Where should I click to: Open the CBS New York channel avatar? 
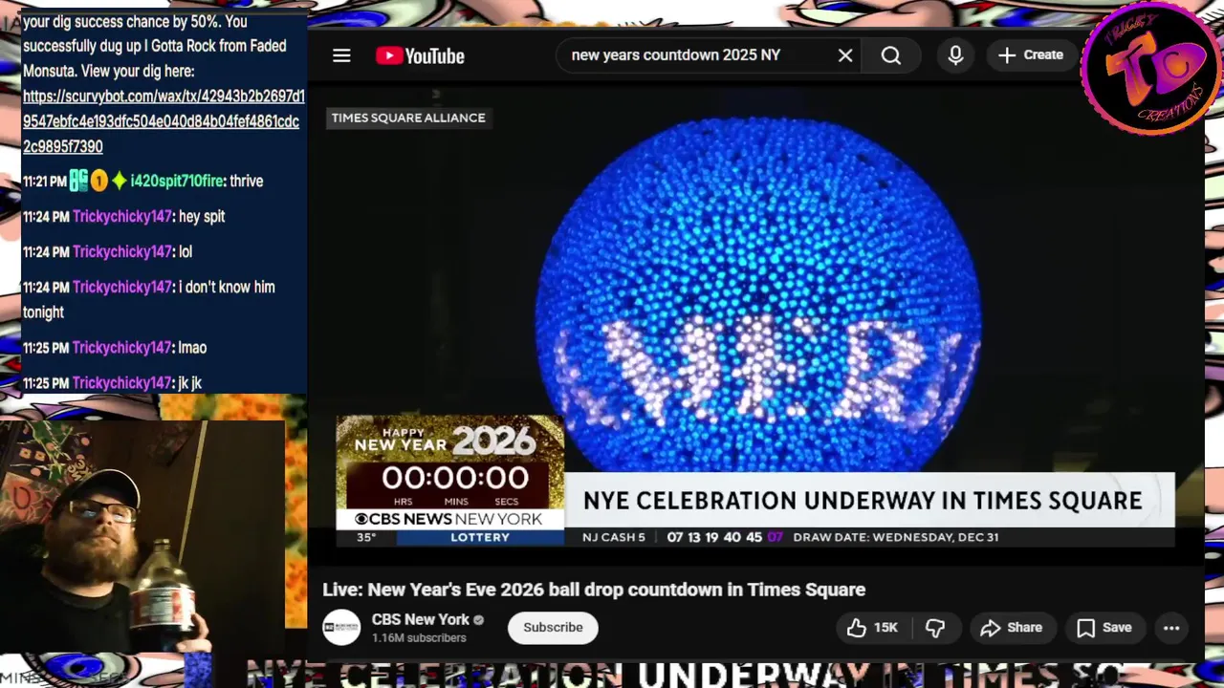pyautogui.click(x=341, y=627)
